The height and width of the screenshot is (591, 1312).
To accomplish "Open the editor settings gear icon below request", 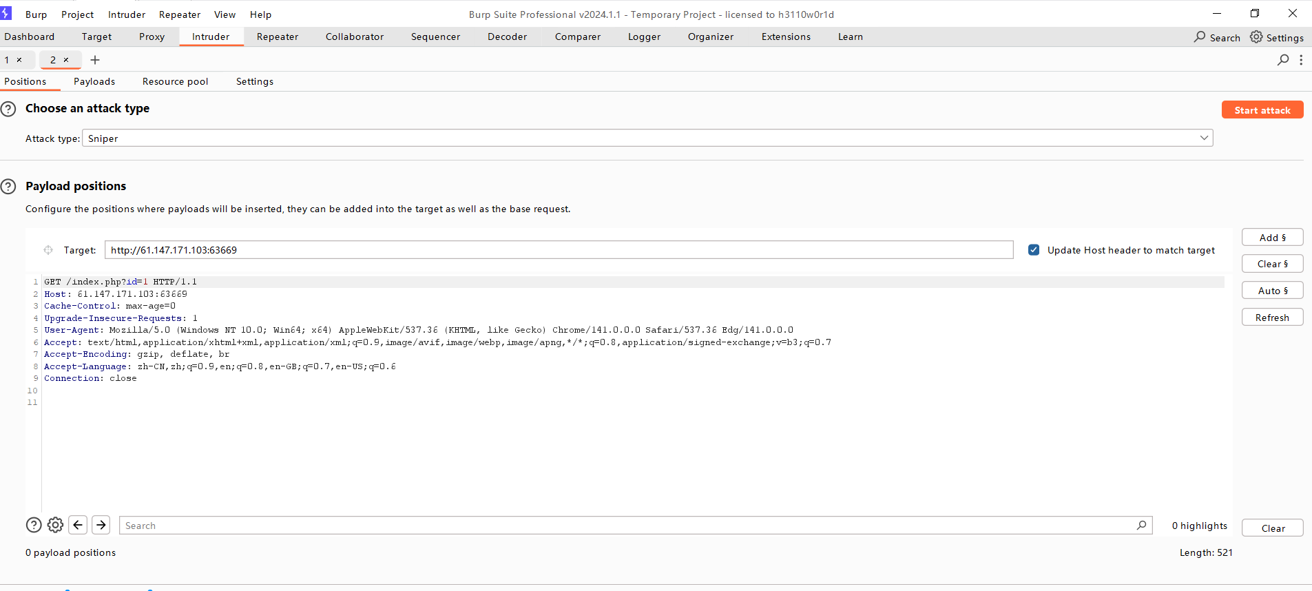I will click(x=56, y=526).
